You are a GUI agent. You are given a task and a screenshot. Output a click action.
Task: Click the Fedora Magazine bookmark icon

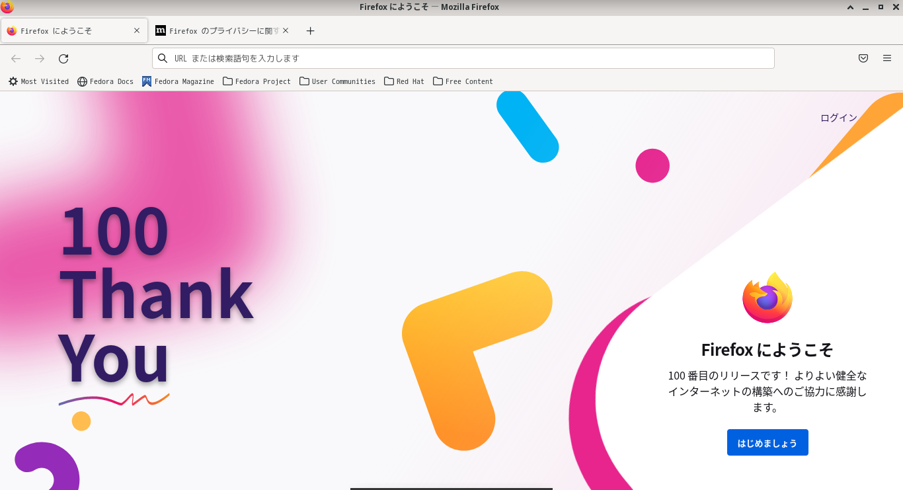(147, 81)
